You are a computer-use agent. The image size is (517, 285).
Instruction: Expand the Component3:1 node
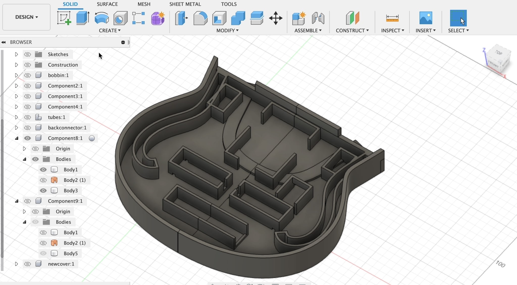tap(16, 96)
